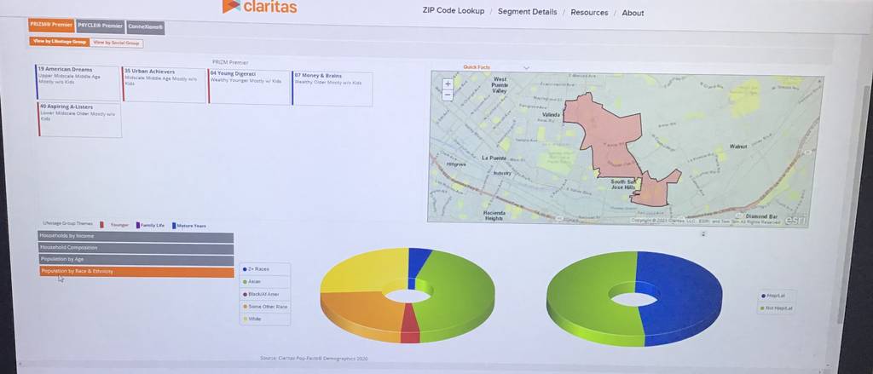Click the Hacienda Heights map label
873x374 pixels.
(x=494, y=216)
